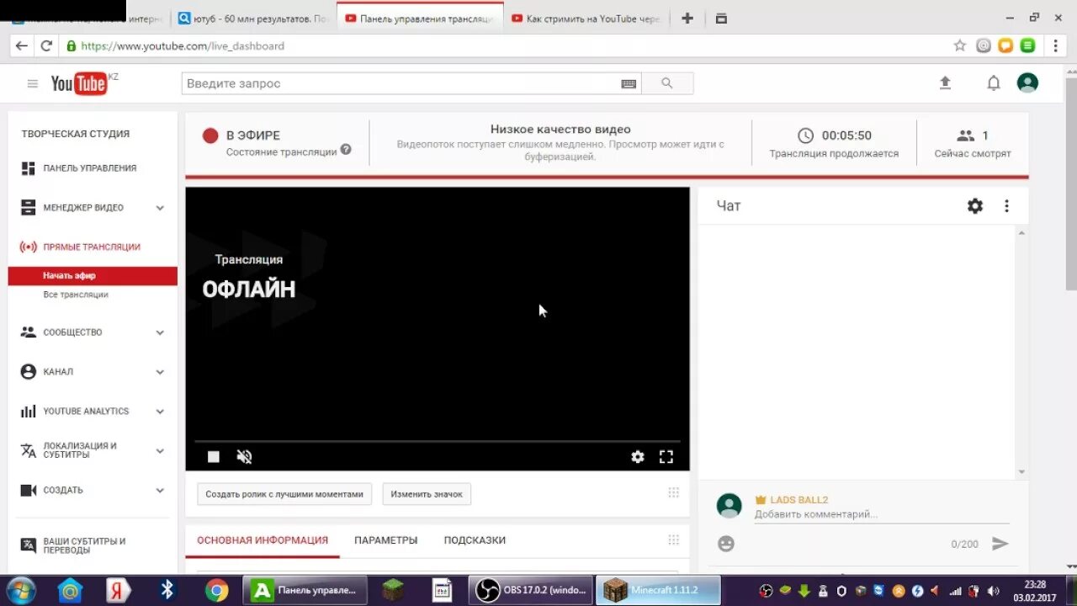Expand Локализация и субтитры section
The height and width of the screenshot is (606, 1077).
pos(160,451)
